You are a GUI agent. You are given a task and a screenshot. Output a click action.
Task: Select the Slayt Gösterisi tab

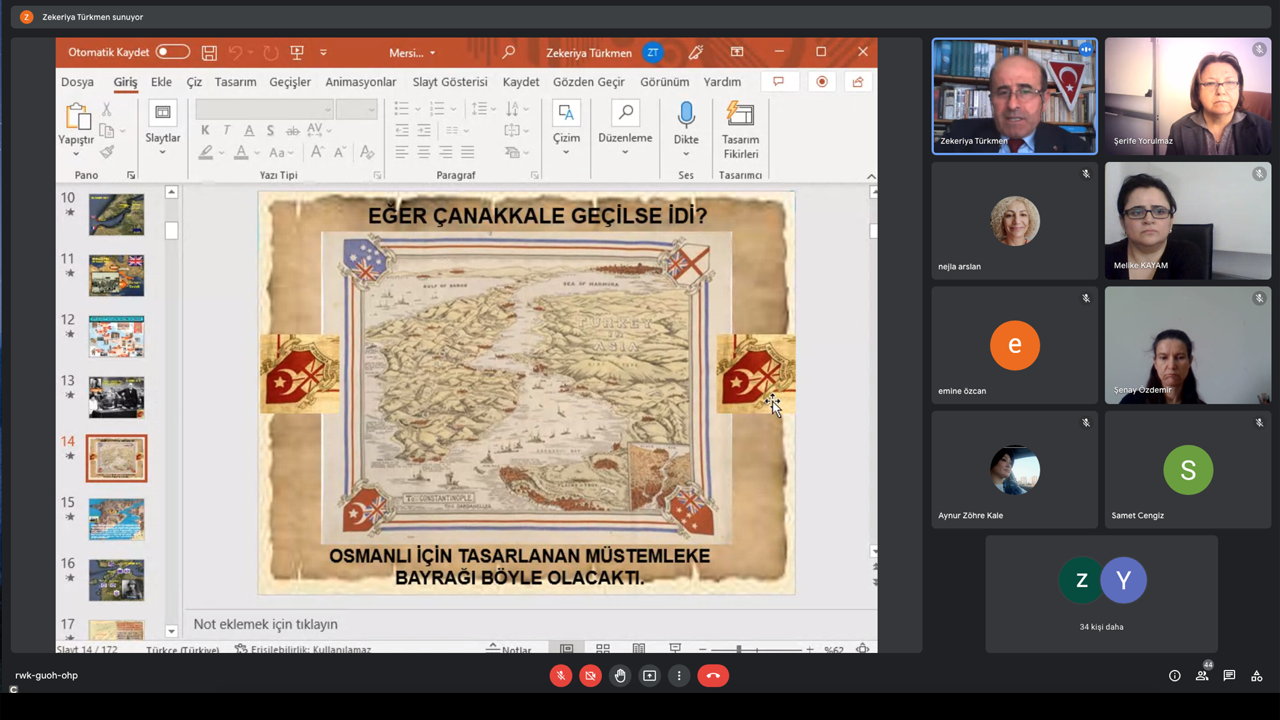tap(450, 82)
